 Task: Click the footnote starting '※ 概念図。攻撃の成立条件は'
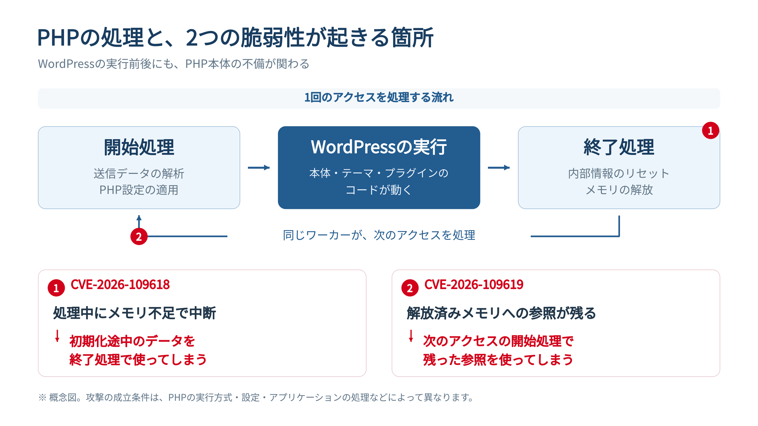click(256, 397)
